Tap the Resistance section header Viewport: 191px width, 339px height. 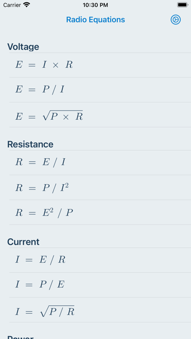click(x=30, y=144)
